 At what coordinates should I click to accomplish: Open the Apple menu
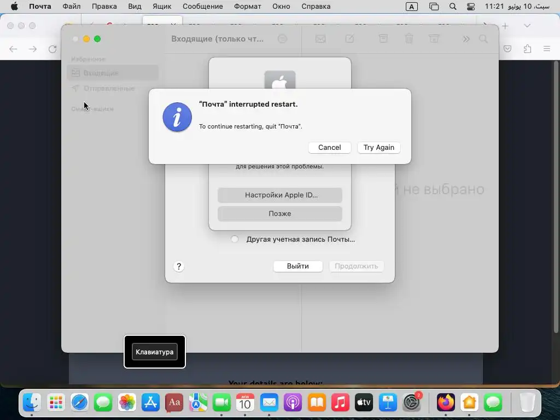click(x=14, y=7)
